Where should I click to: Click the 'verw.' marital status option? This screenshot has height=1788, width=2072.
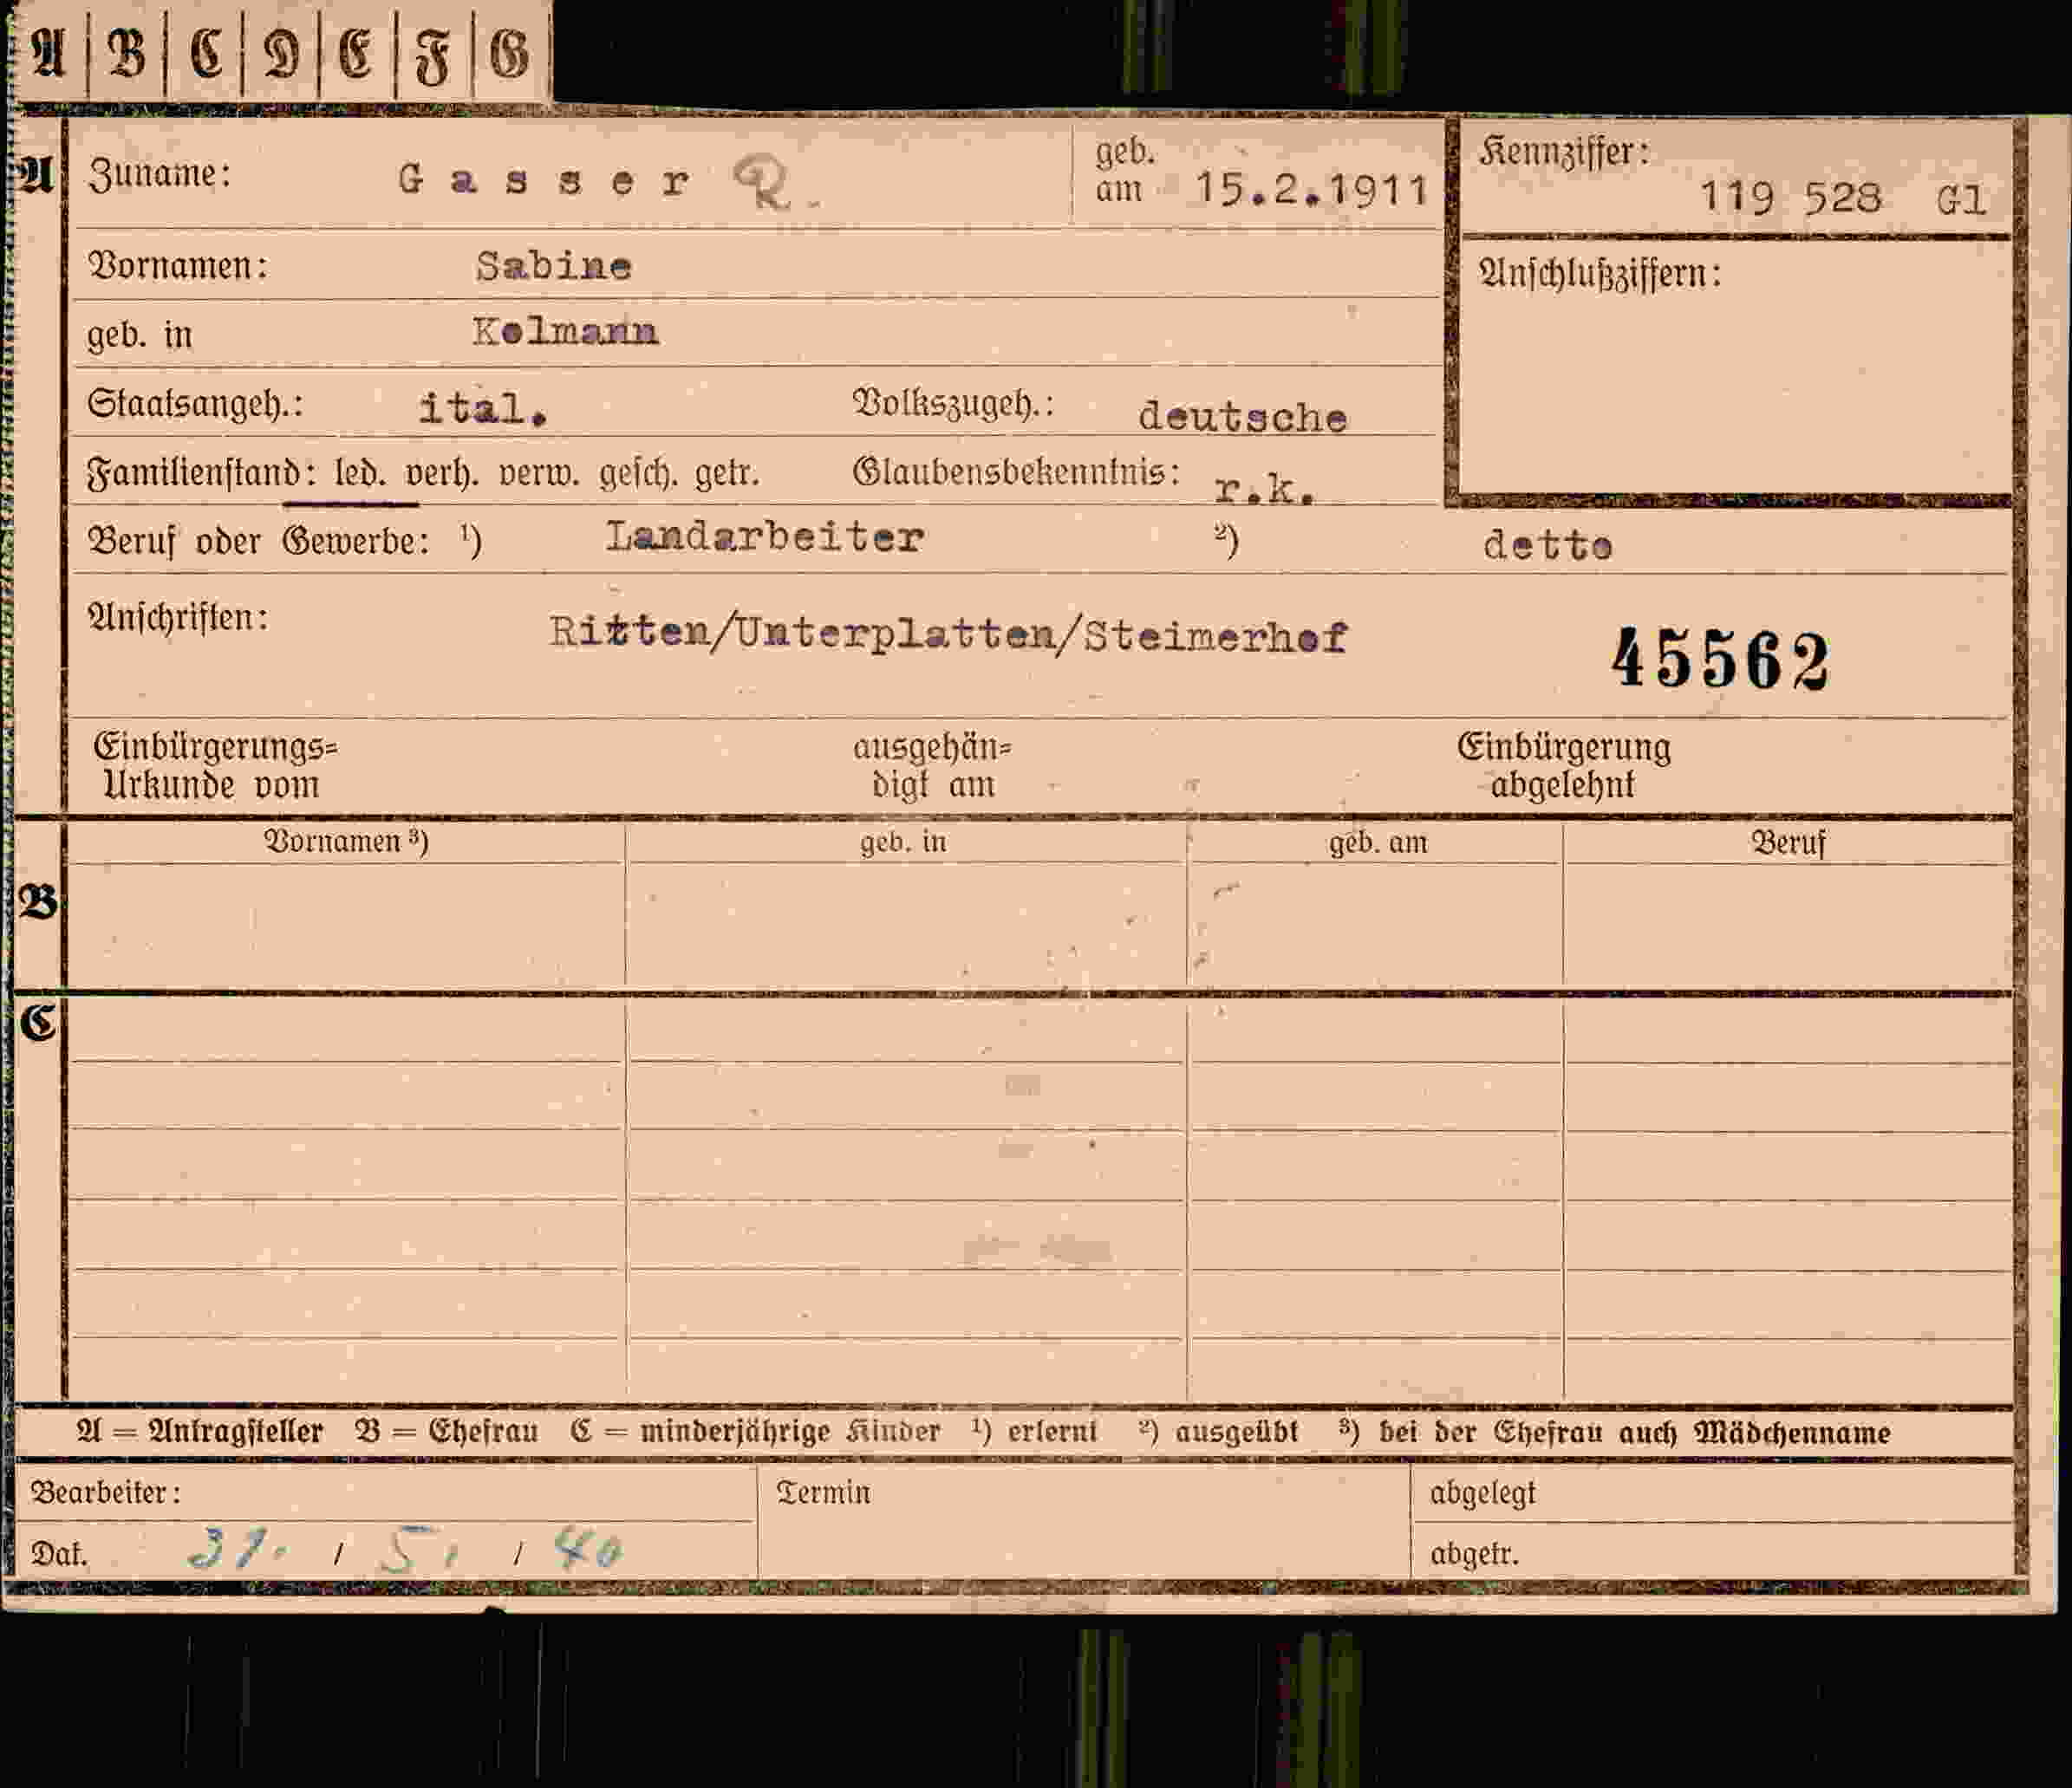(x=538, y=472)
